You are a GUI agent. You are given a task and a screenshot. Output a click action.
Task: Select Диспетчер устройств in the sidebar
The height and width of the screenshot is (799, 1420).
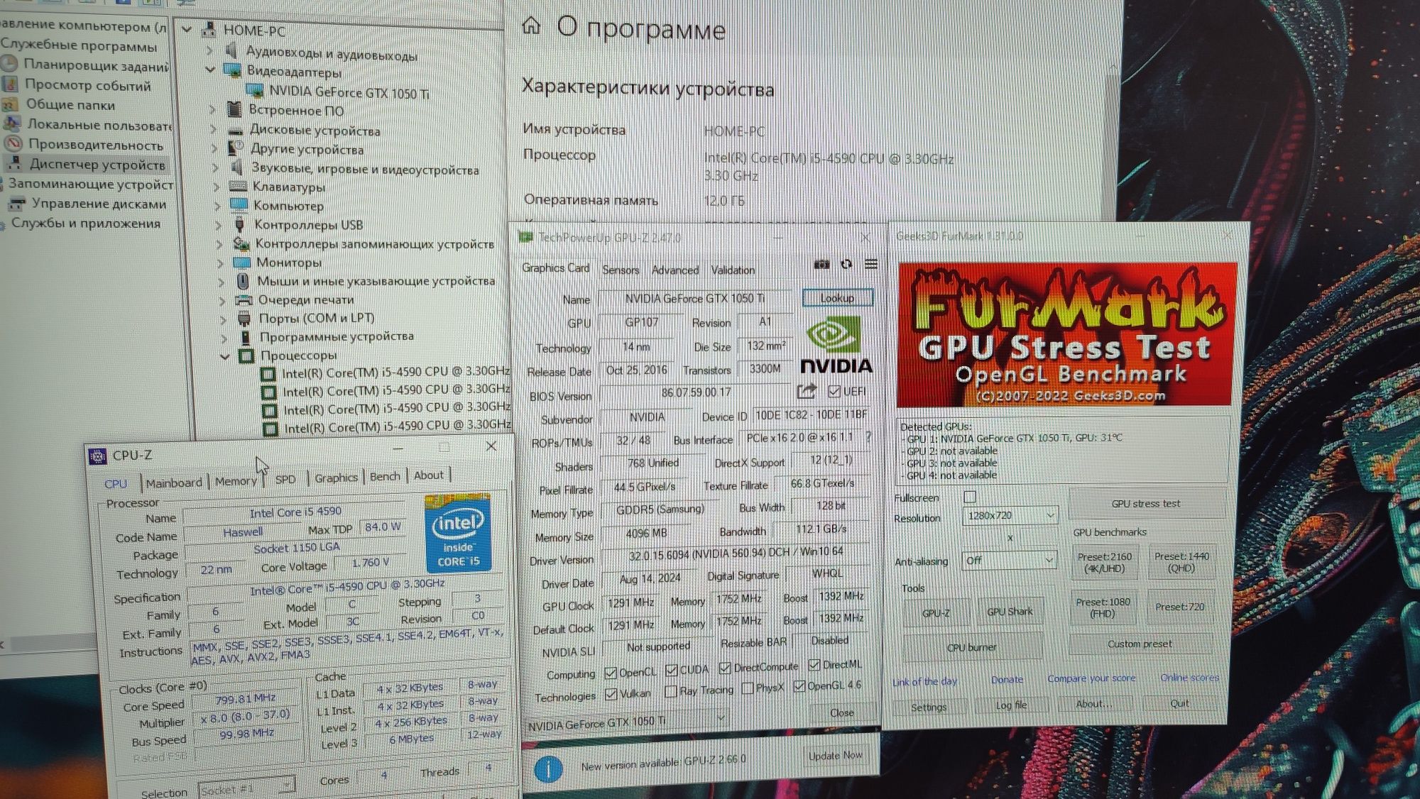[x=97, y=164]
